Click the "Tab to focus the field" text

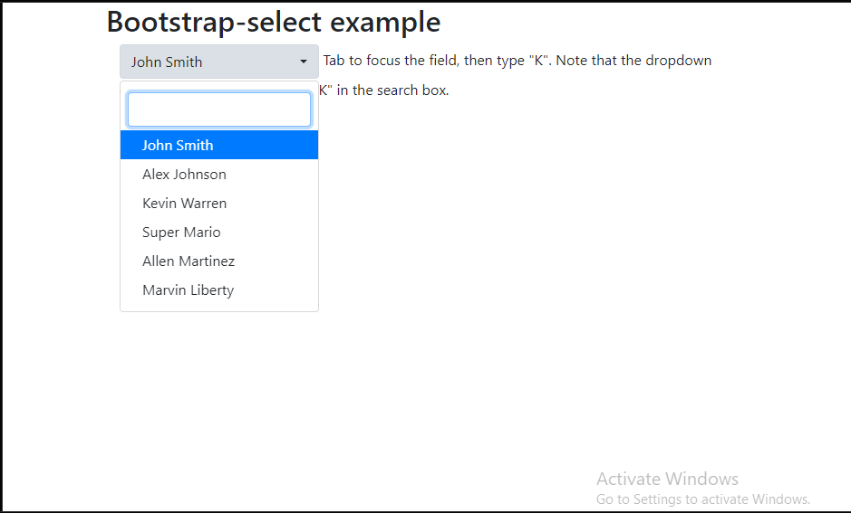point(392,61)
